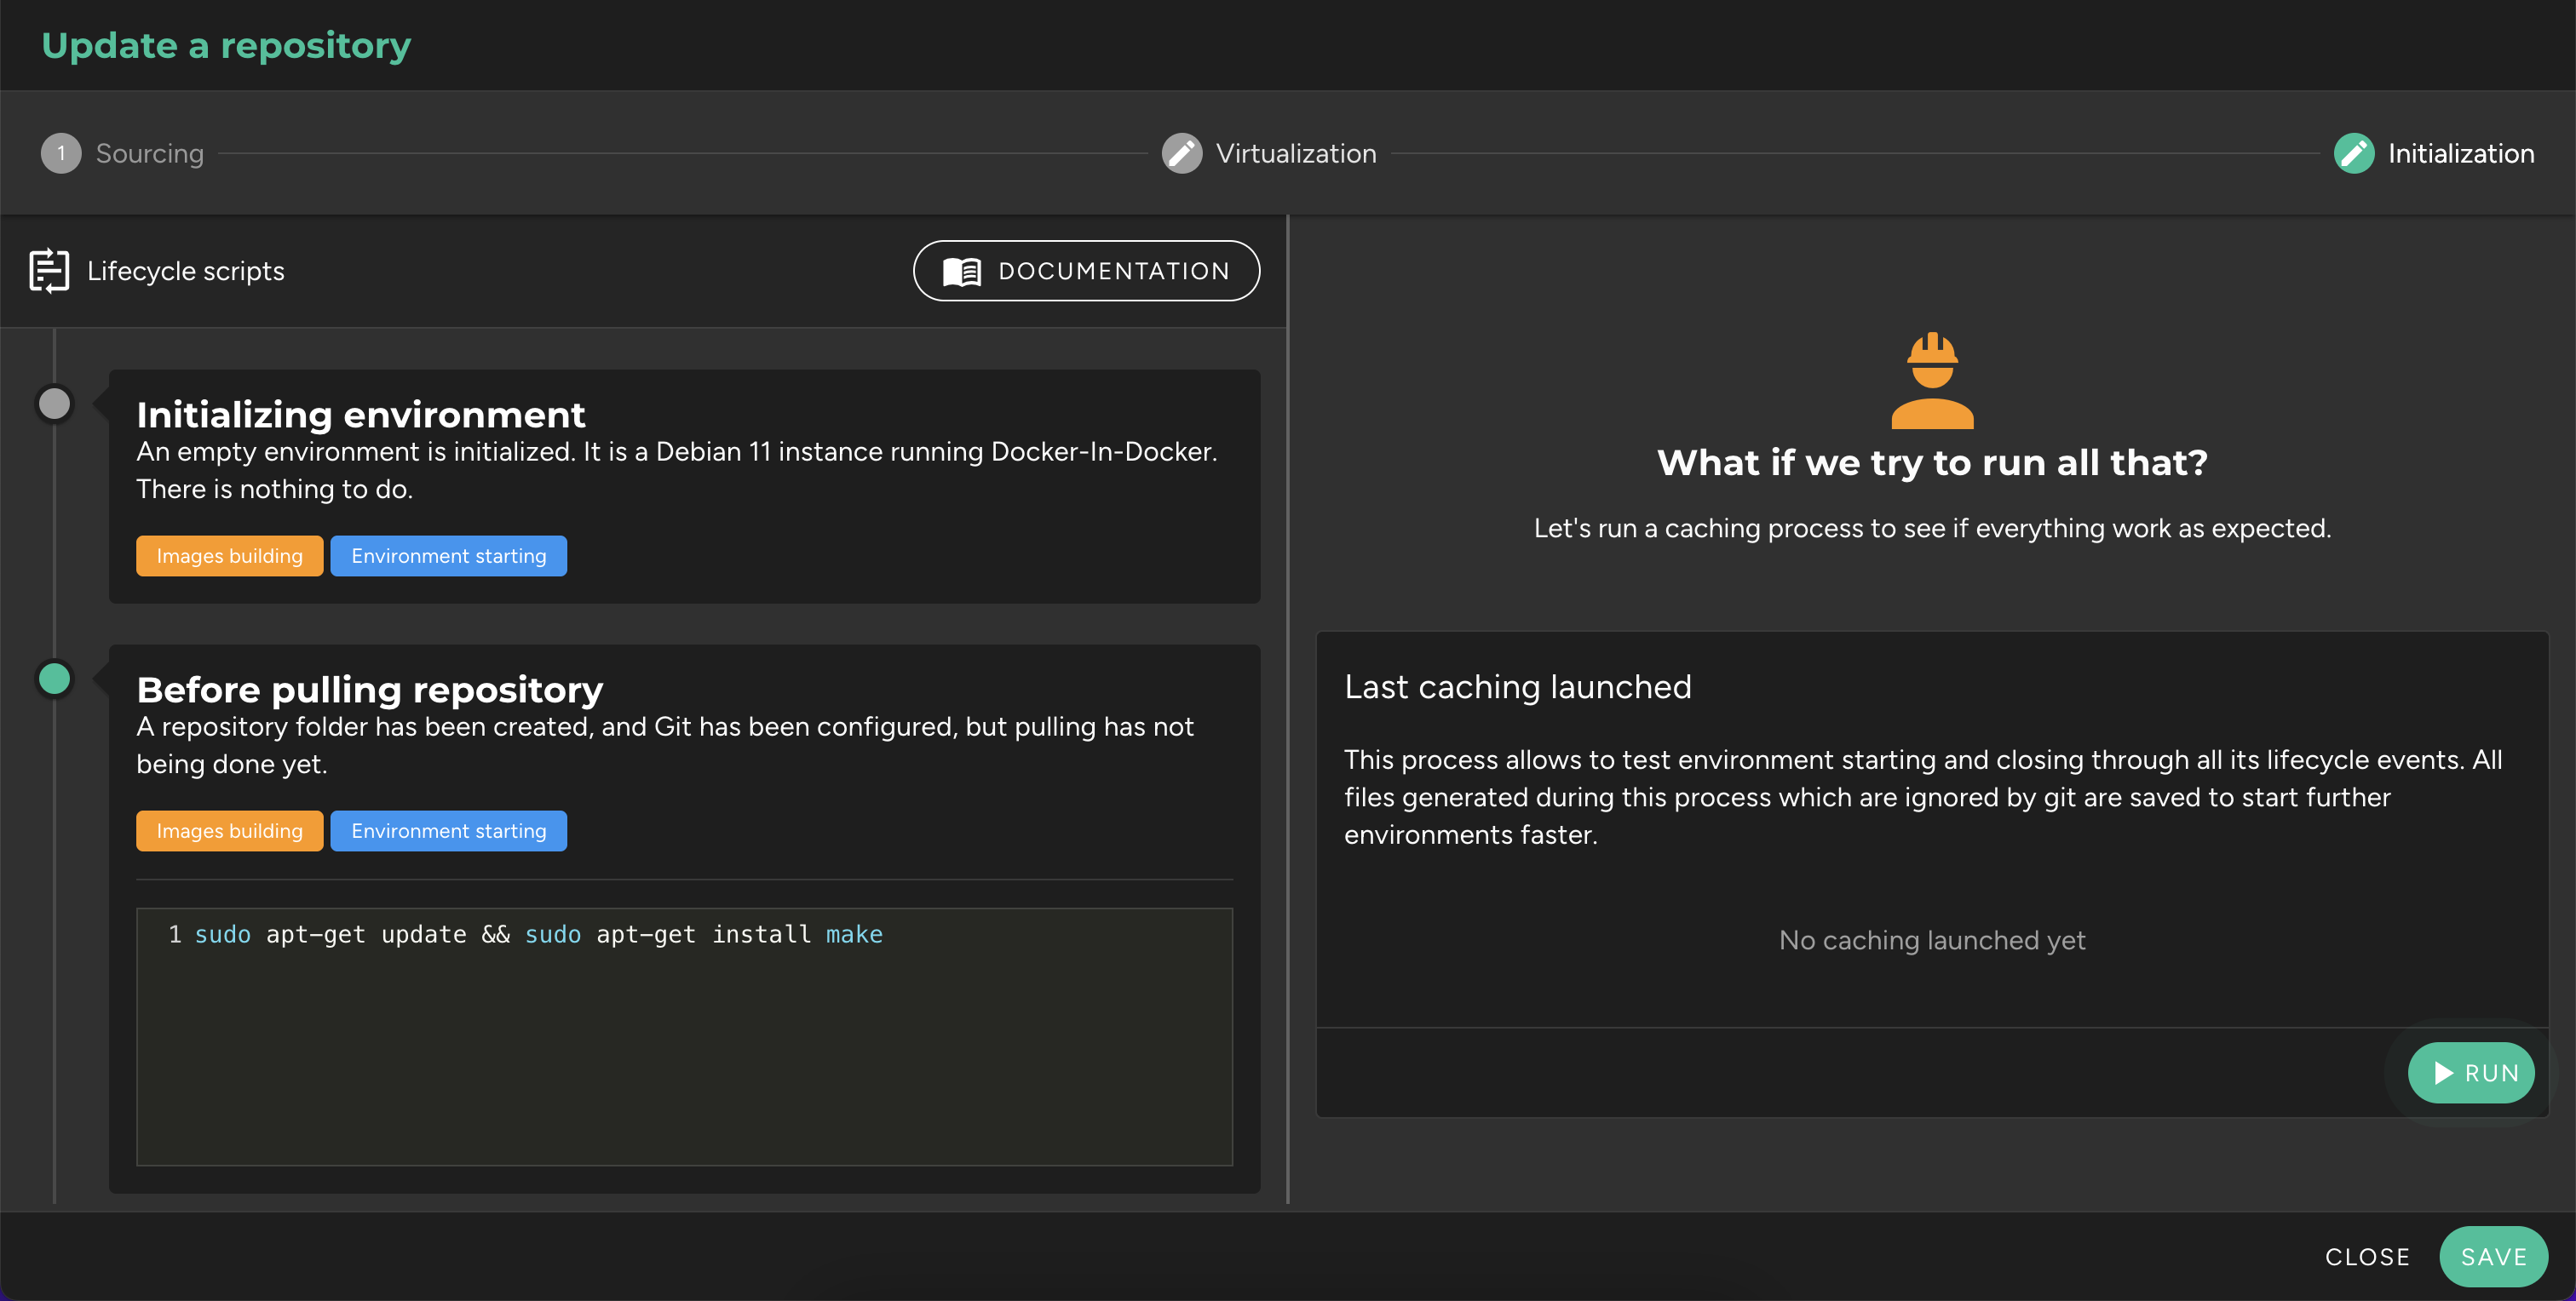
Task: Click the 'Before pulling repository' heading
Action: tap(370, 690)
